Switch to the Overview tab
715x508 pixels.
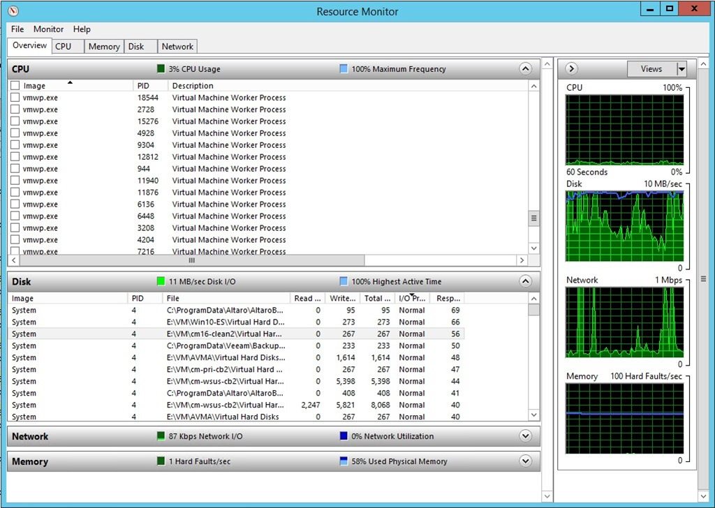tap(29, 45)
